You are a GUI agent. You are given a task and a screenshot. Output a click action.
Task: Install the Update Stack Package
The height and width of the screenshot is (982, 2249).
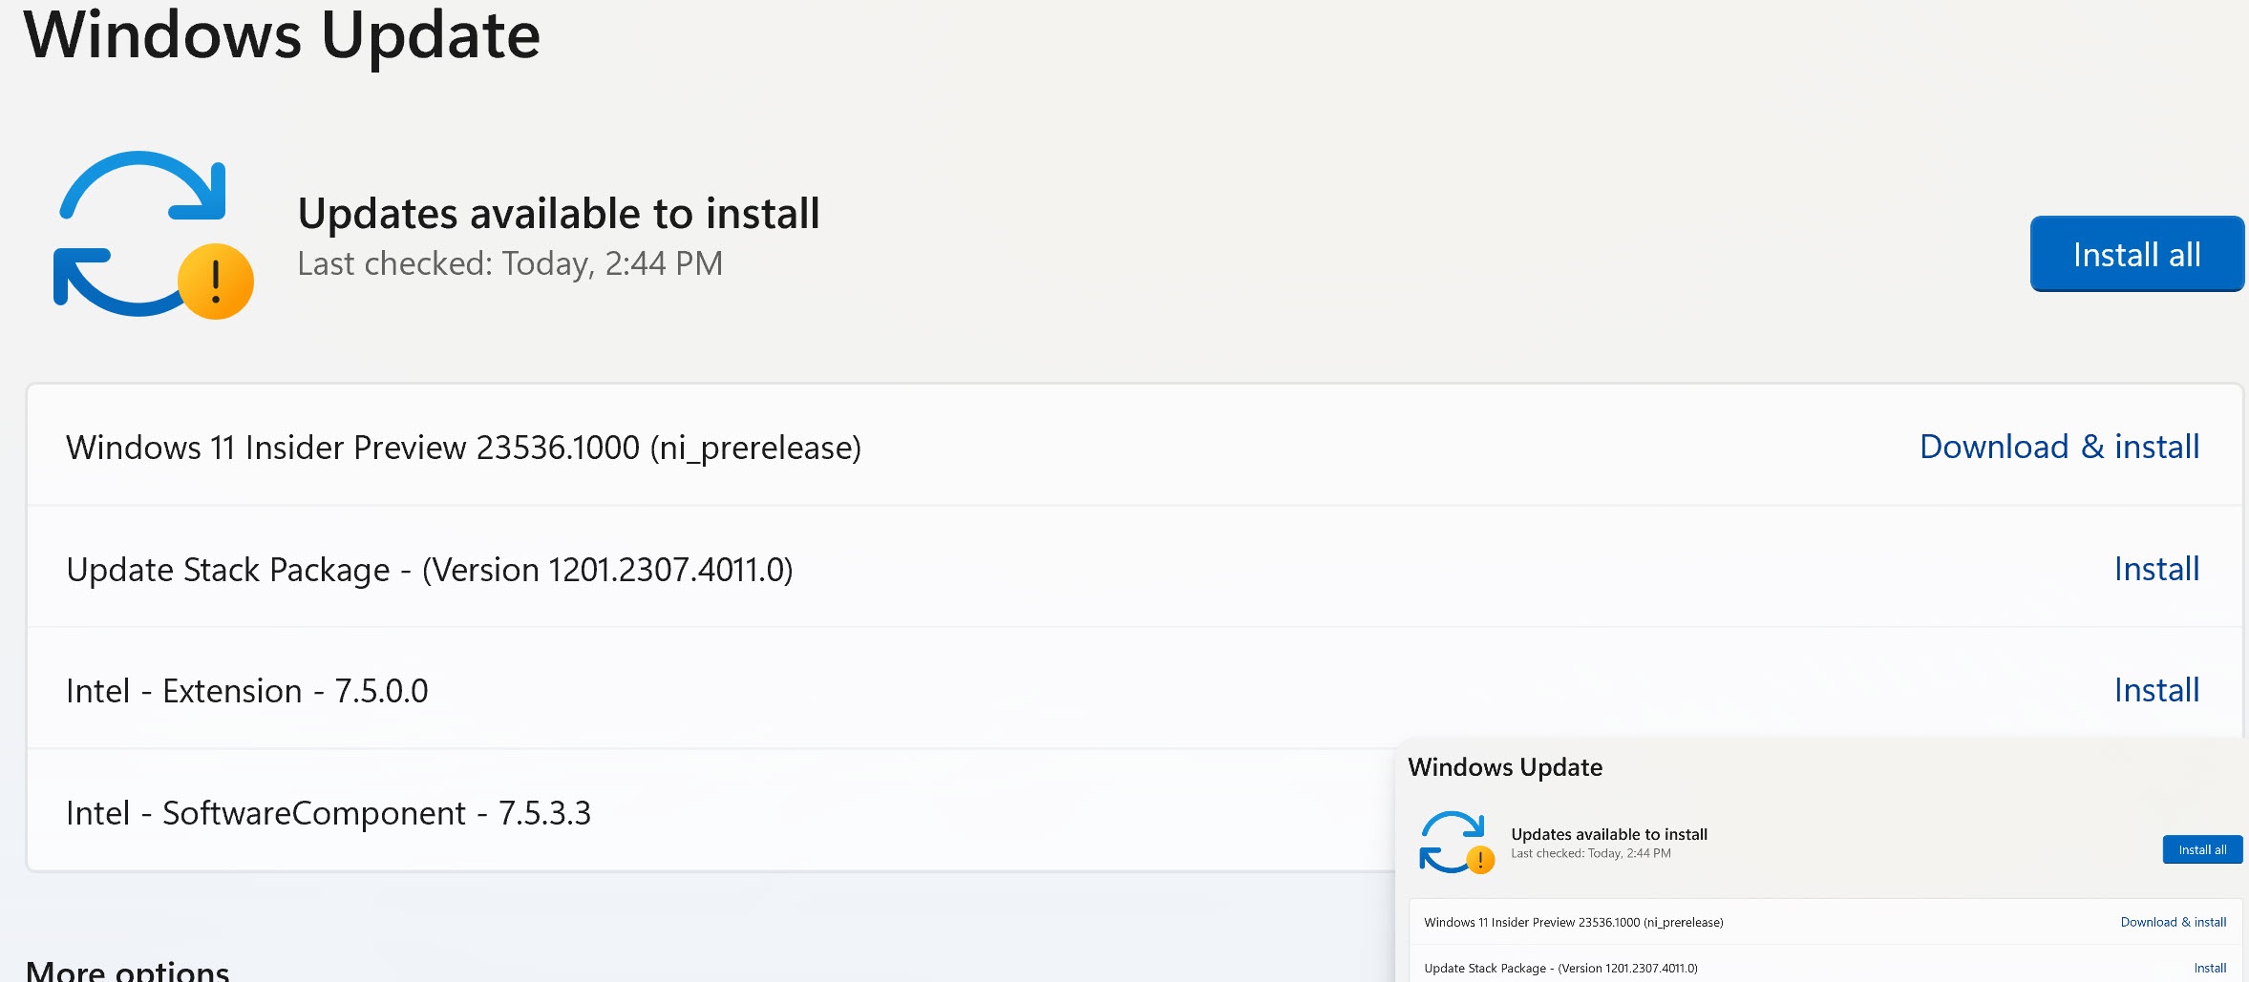[2156, 569]
